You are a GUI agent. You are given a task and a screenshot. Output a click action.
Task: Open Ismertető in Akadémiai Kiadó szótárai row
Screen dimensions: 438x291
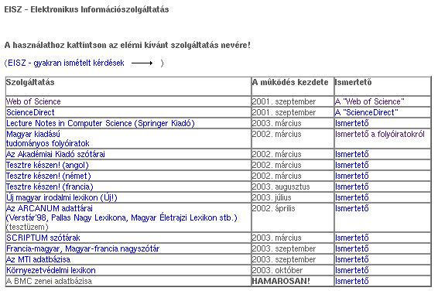(352, 155)
